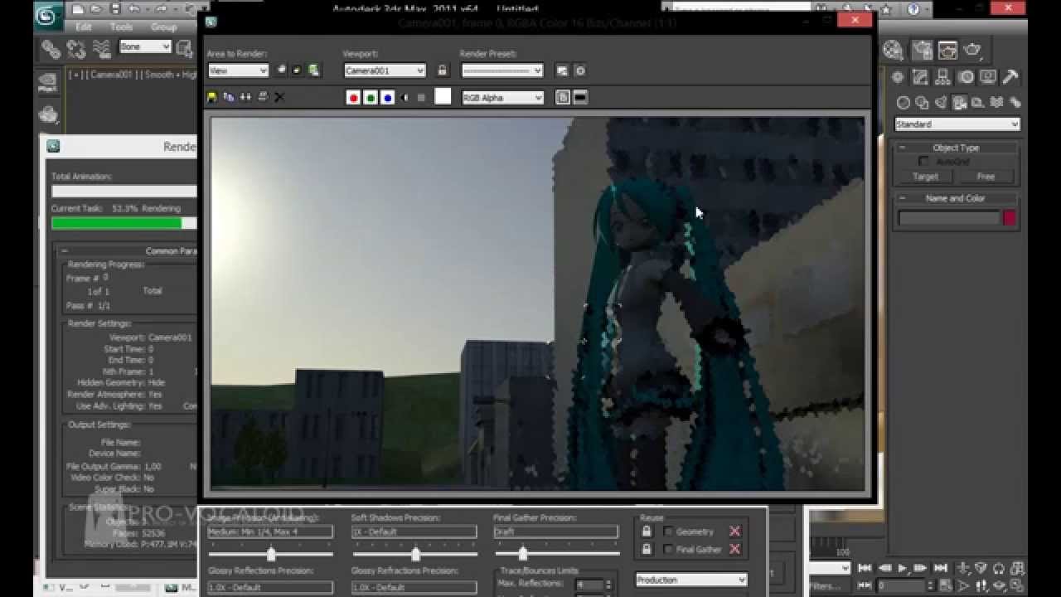Open the Display tab in command panel
1061x597 pixels.
click(x=988, y=77)
